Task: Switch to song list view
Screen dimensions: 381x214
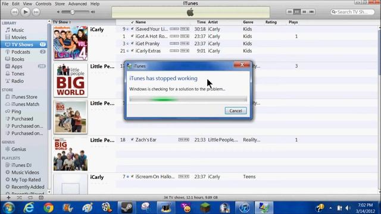Action: click(290, 12)
